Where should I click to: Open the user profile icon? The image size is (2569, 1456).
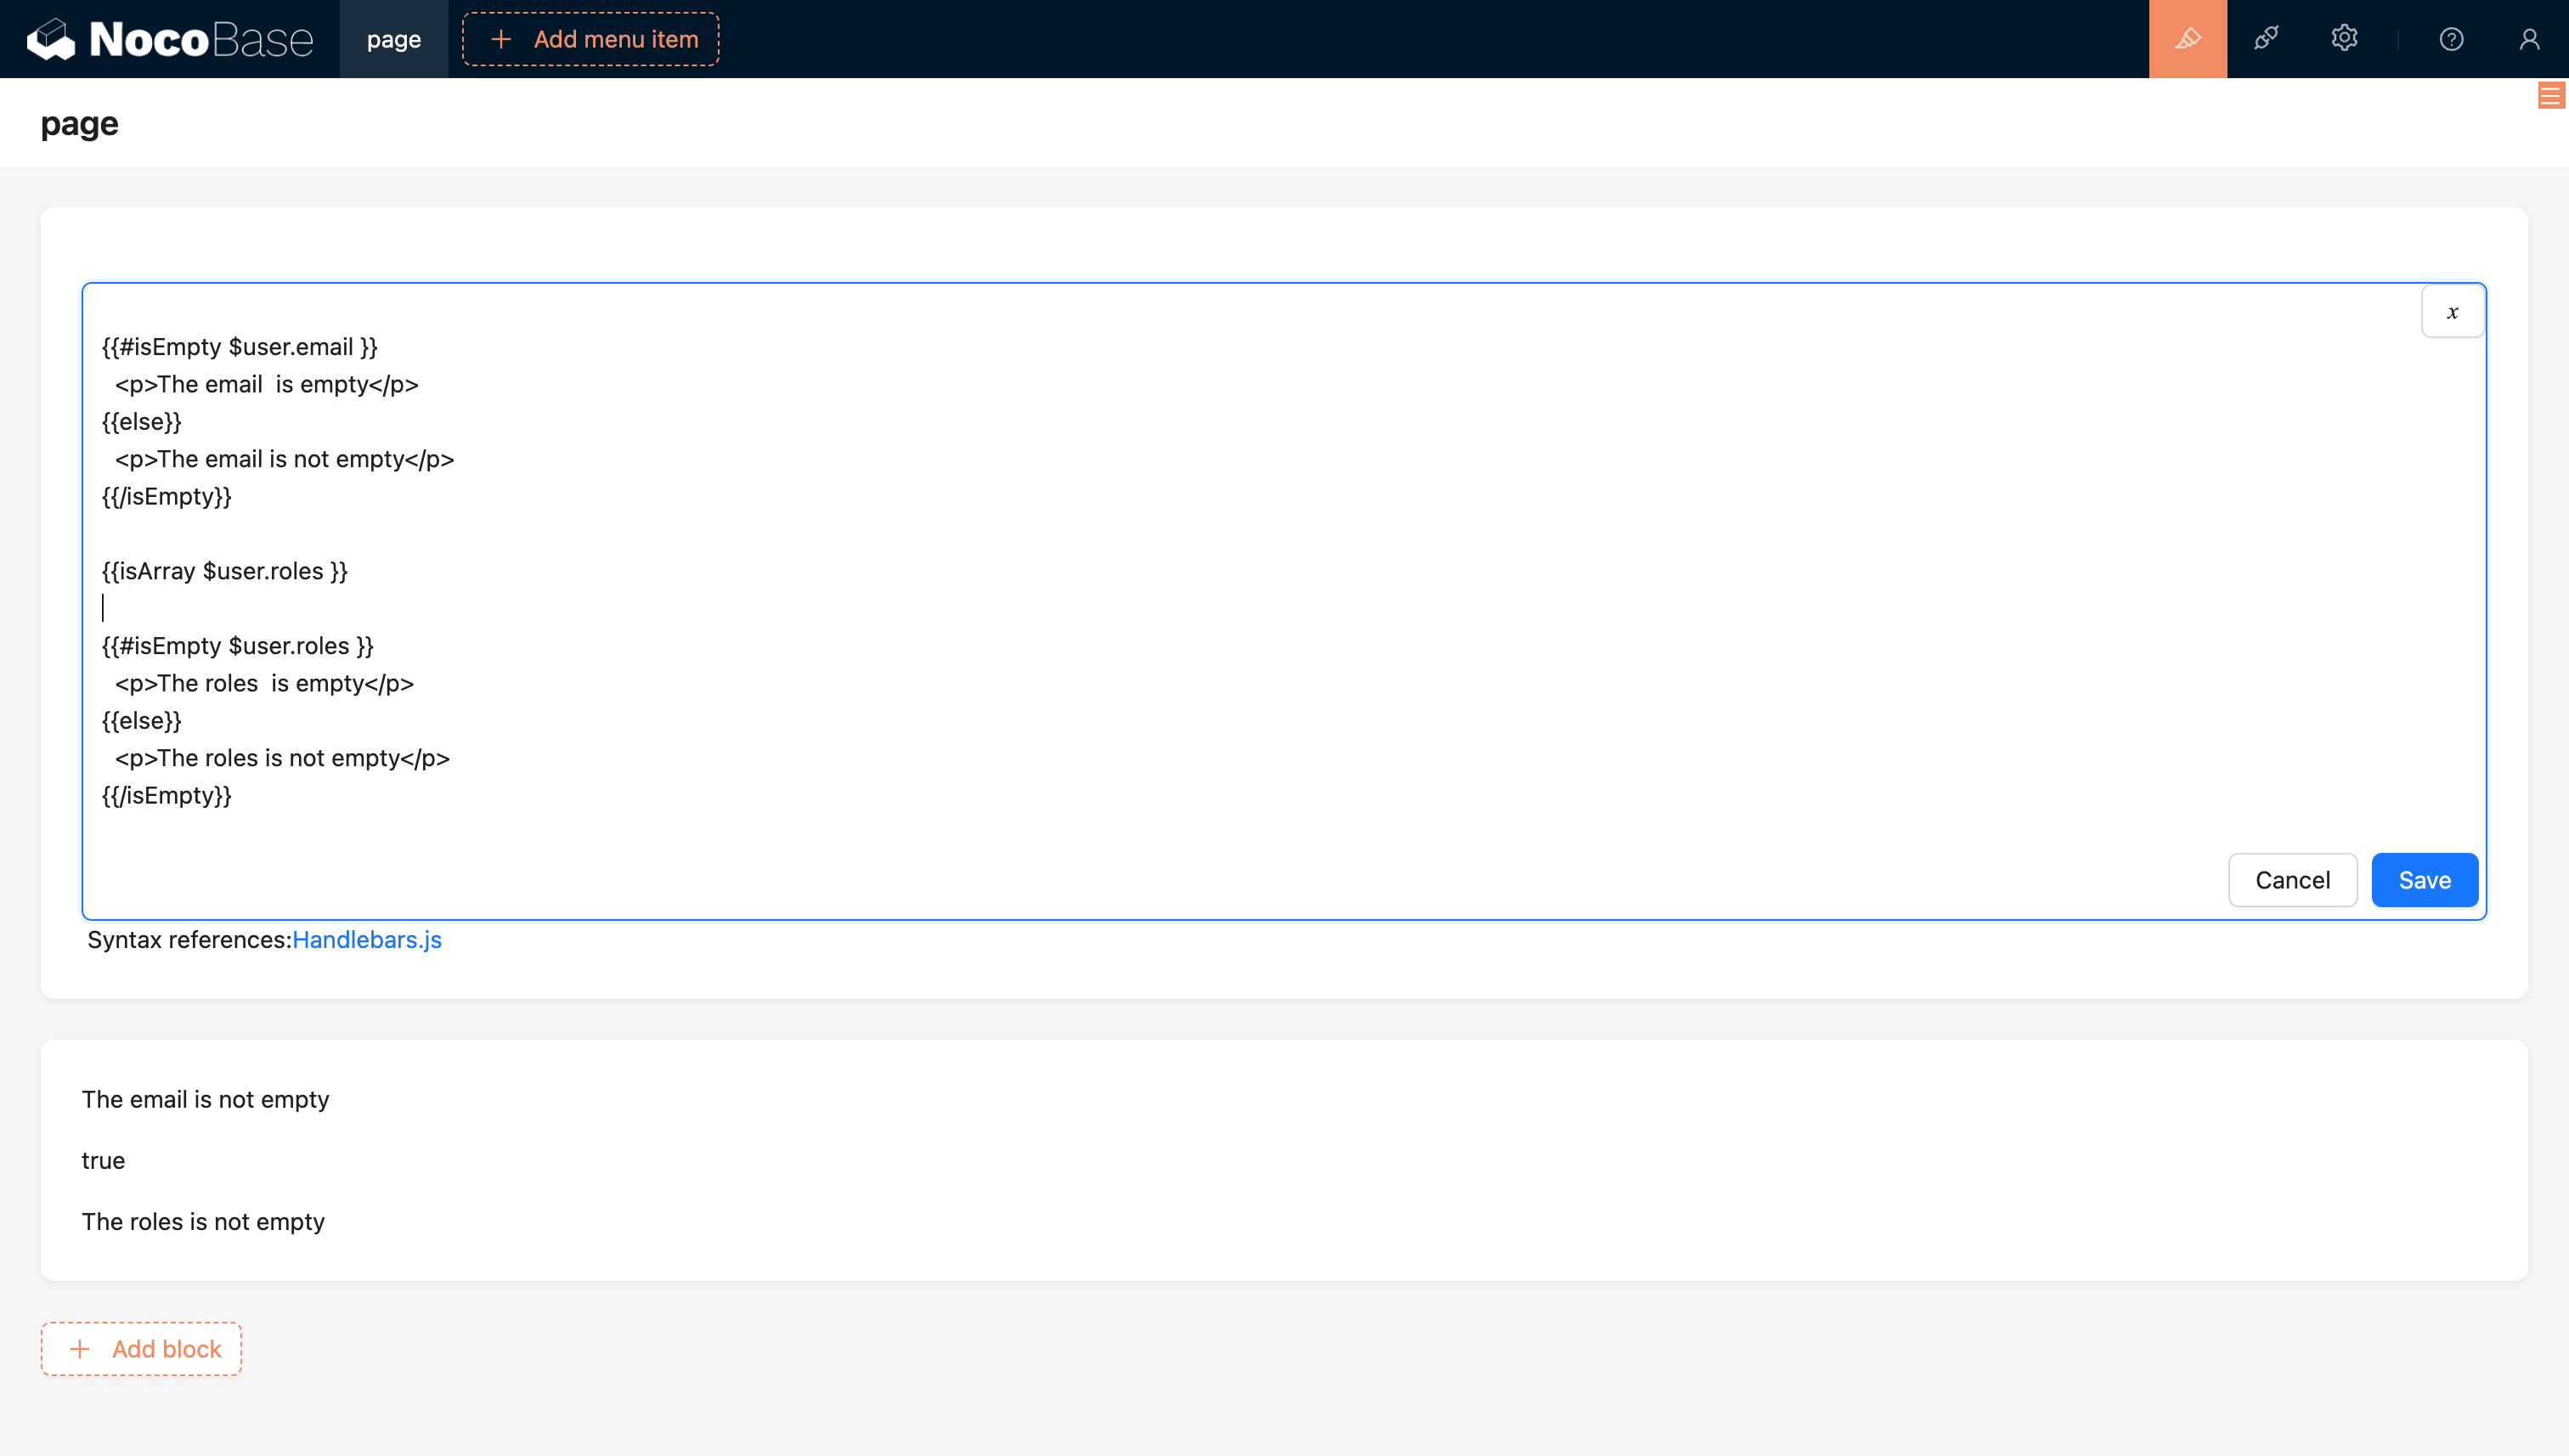[2529, 39]
